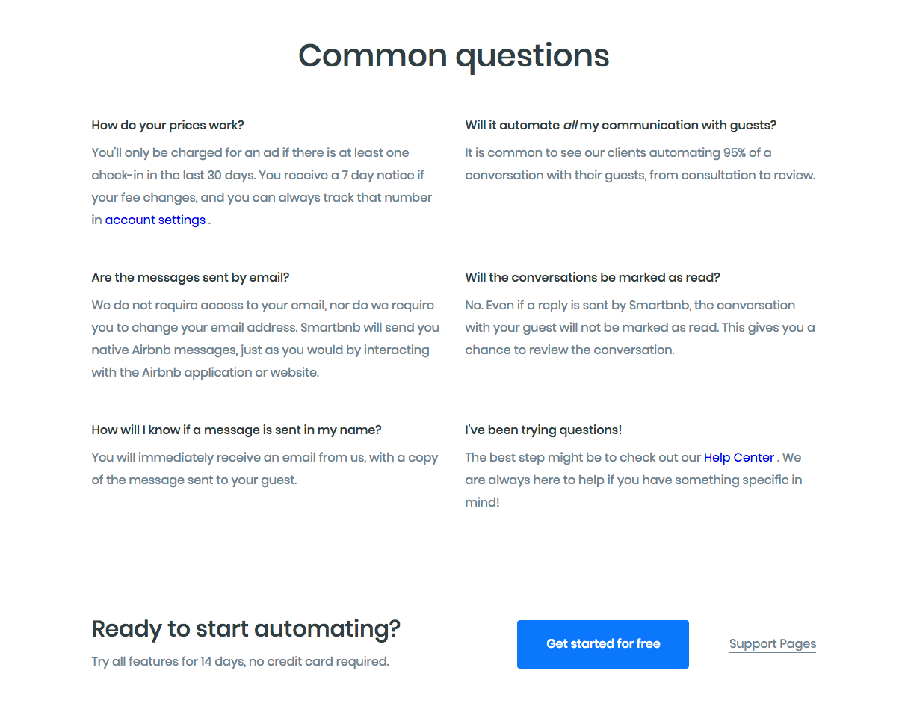
Task: Click the Common questions heading
Action: coord(454,56)
